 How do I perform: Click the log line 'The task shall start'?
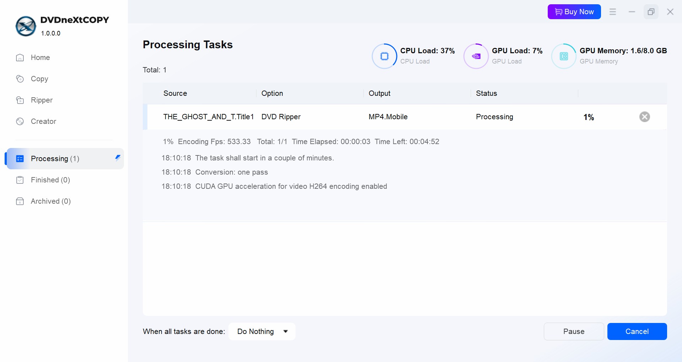248,158
